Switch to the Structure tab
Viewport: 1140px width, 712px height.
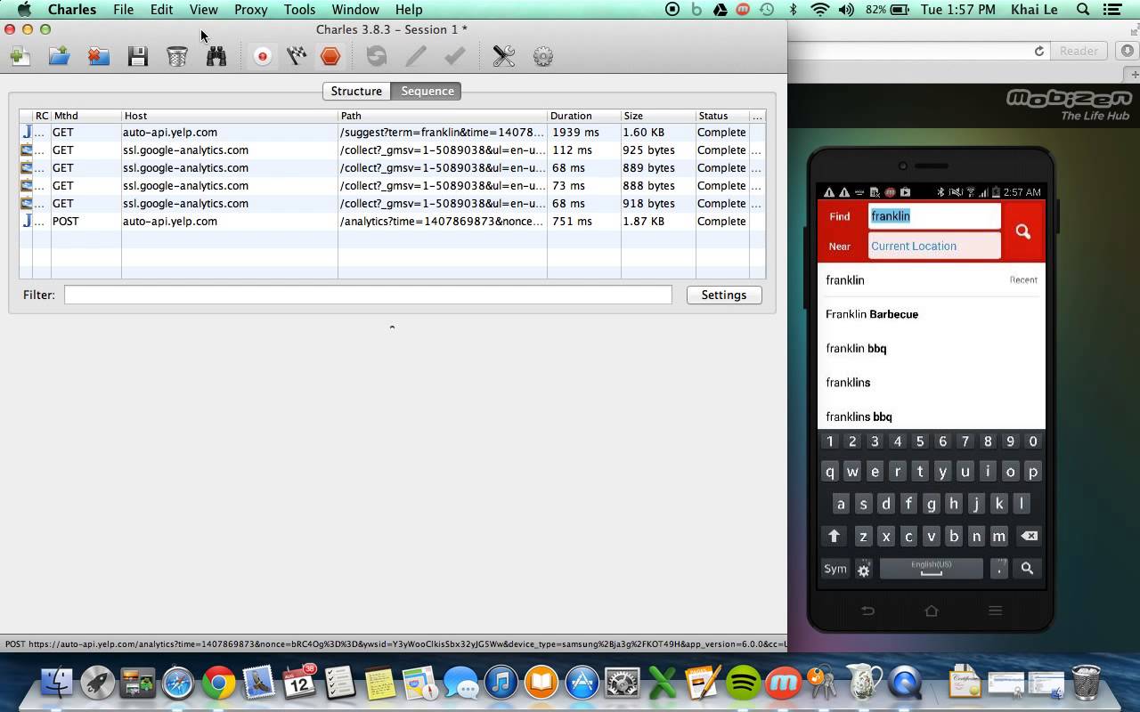click(x=356, y=91)
